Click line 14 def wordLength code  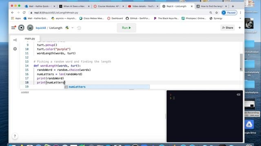coord(57,66)
